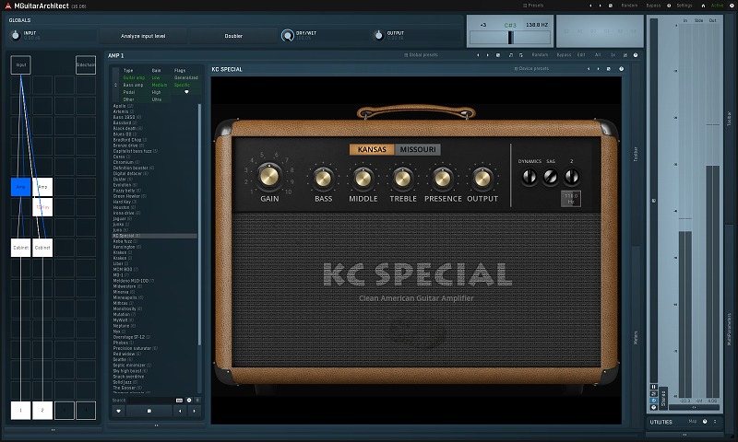Switch amp channel to MISSOURI

click(x=419, y=149)
